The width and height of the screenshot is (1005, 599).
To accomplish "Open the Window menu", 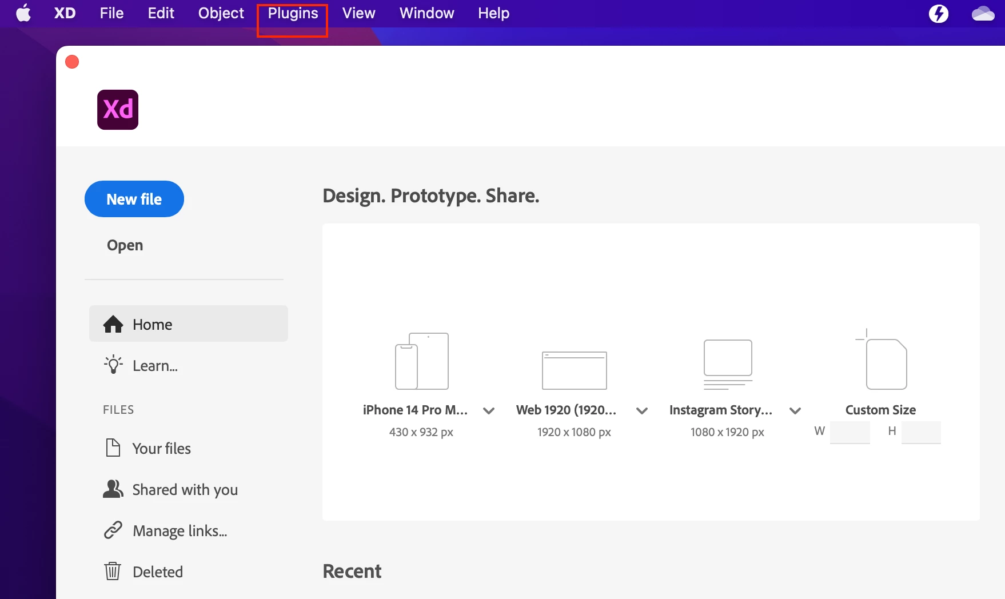I will coord(426,13).
